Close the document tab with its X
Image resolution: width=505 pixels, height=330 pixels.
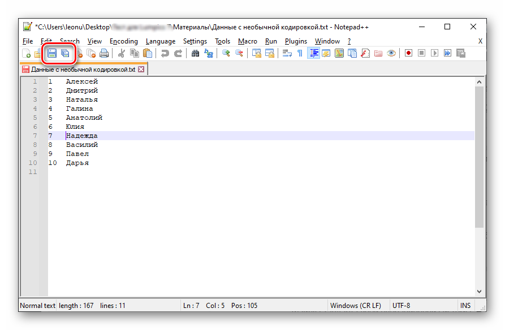tap(141, 70)
